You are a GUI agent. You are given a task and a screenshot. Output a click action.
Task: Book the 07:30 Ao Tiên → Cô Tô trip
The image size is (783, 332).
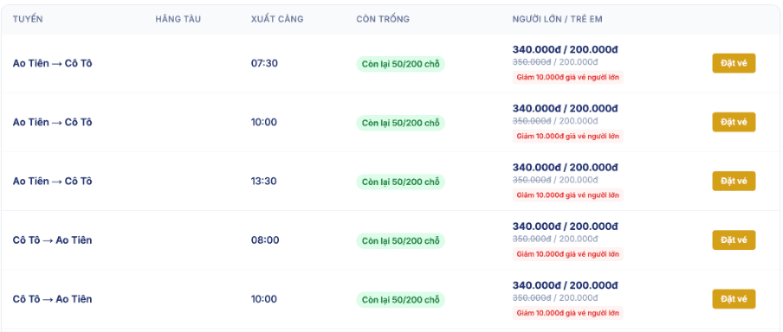[x=734, y=63]
